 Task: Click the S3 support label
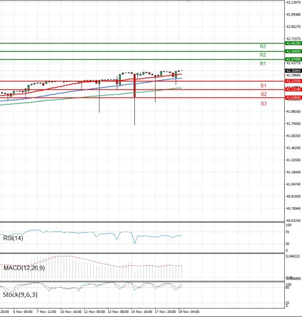[x=263, y=103]
